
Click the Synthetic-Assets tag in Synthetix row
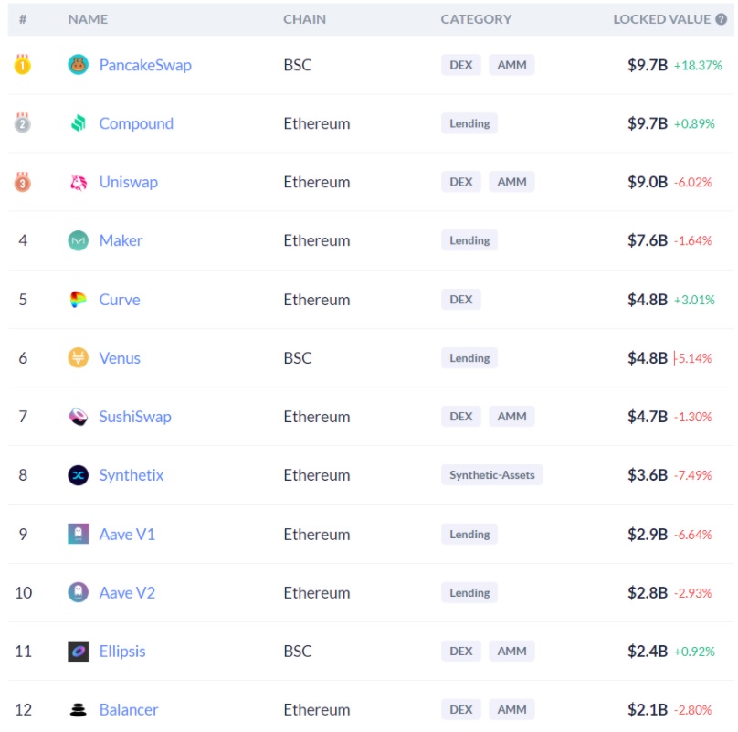coord(491,475)
